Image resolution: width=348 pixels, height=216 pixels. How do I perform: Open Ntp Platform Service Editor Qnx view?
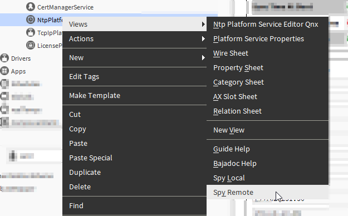(x=267, y=24)
